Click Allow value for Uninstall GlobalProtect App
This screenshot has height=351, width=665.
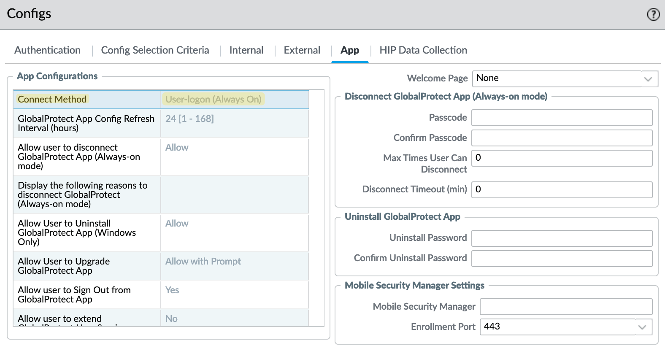coord(177,223)
